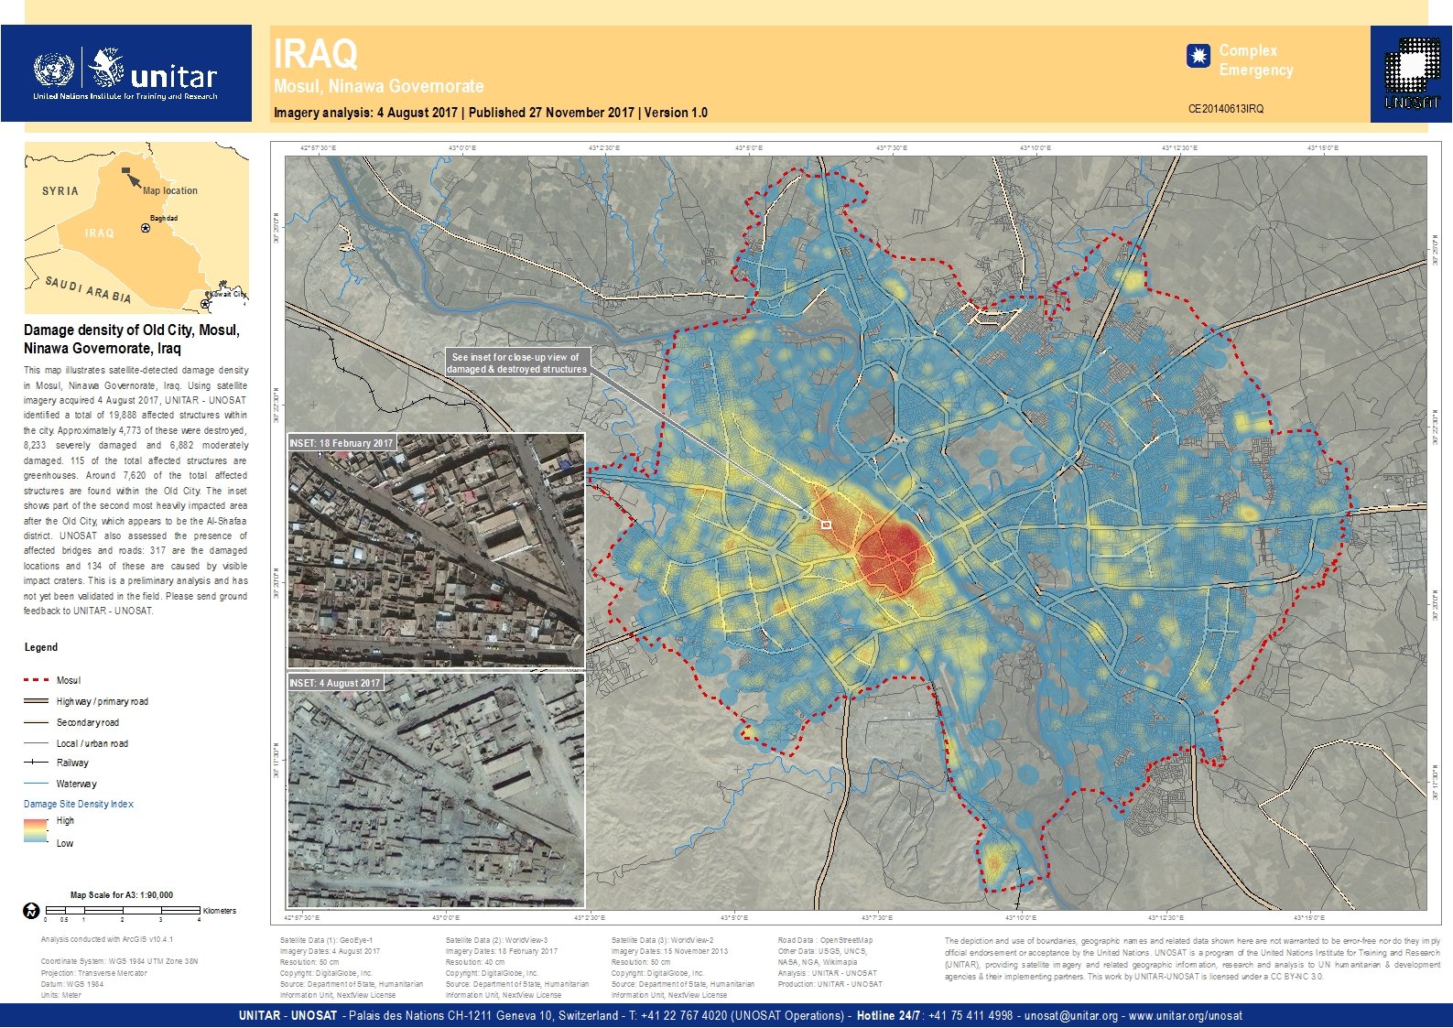Click the Complex Emergency starburst icon
The width and height of the screenshot is (1453, 1028).
click(x=1198, y=57)
